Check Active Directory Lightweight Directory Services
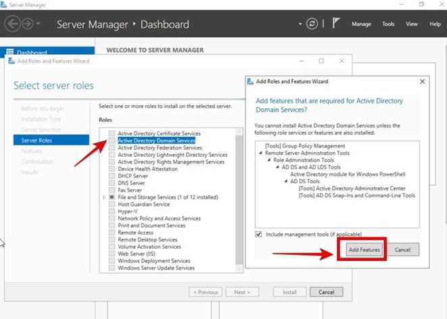Screen dimensions: 447x319 pyautogui.click(x=112, y=155)
